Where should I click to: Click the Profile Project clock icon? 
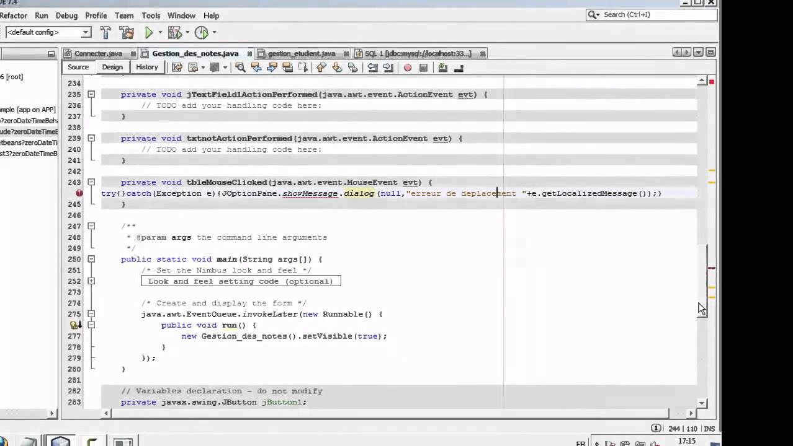pyautogui.click(x=201, y=32)
